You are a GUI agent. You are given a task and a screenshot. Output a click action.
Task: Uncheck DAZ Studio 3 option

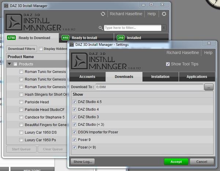[74, 117]
